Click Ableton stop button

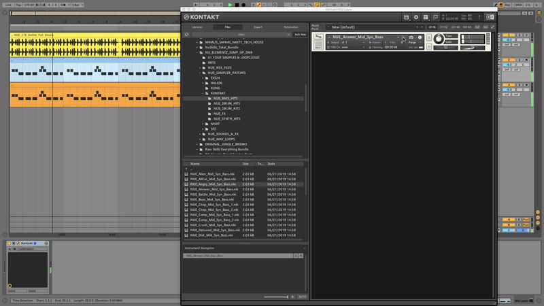tap(237, 5)
